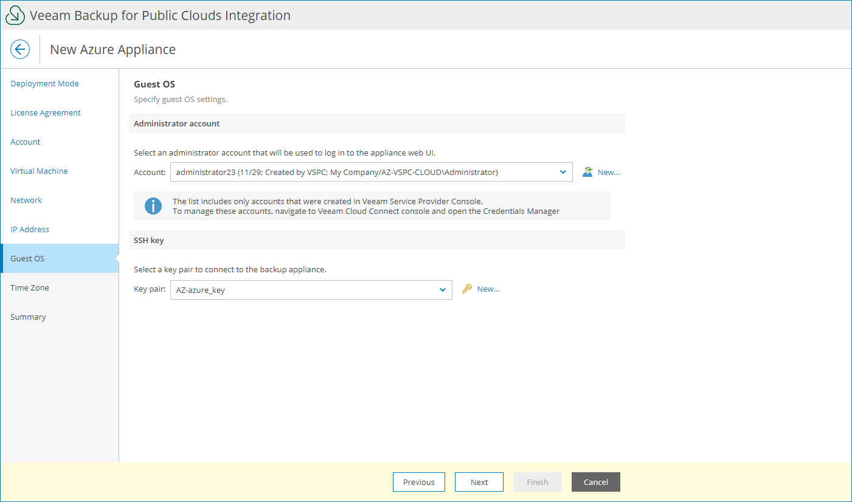
Task: Click the back arrow next to New Azure Appliance
Action: (x=20, y=49)
